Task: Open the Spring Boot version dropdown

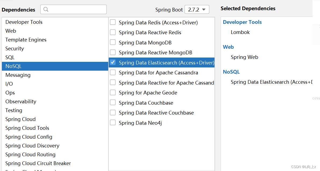Action: click(197, 10)
